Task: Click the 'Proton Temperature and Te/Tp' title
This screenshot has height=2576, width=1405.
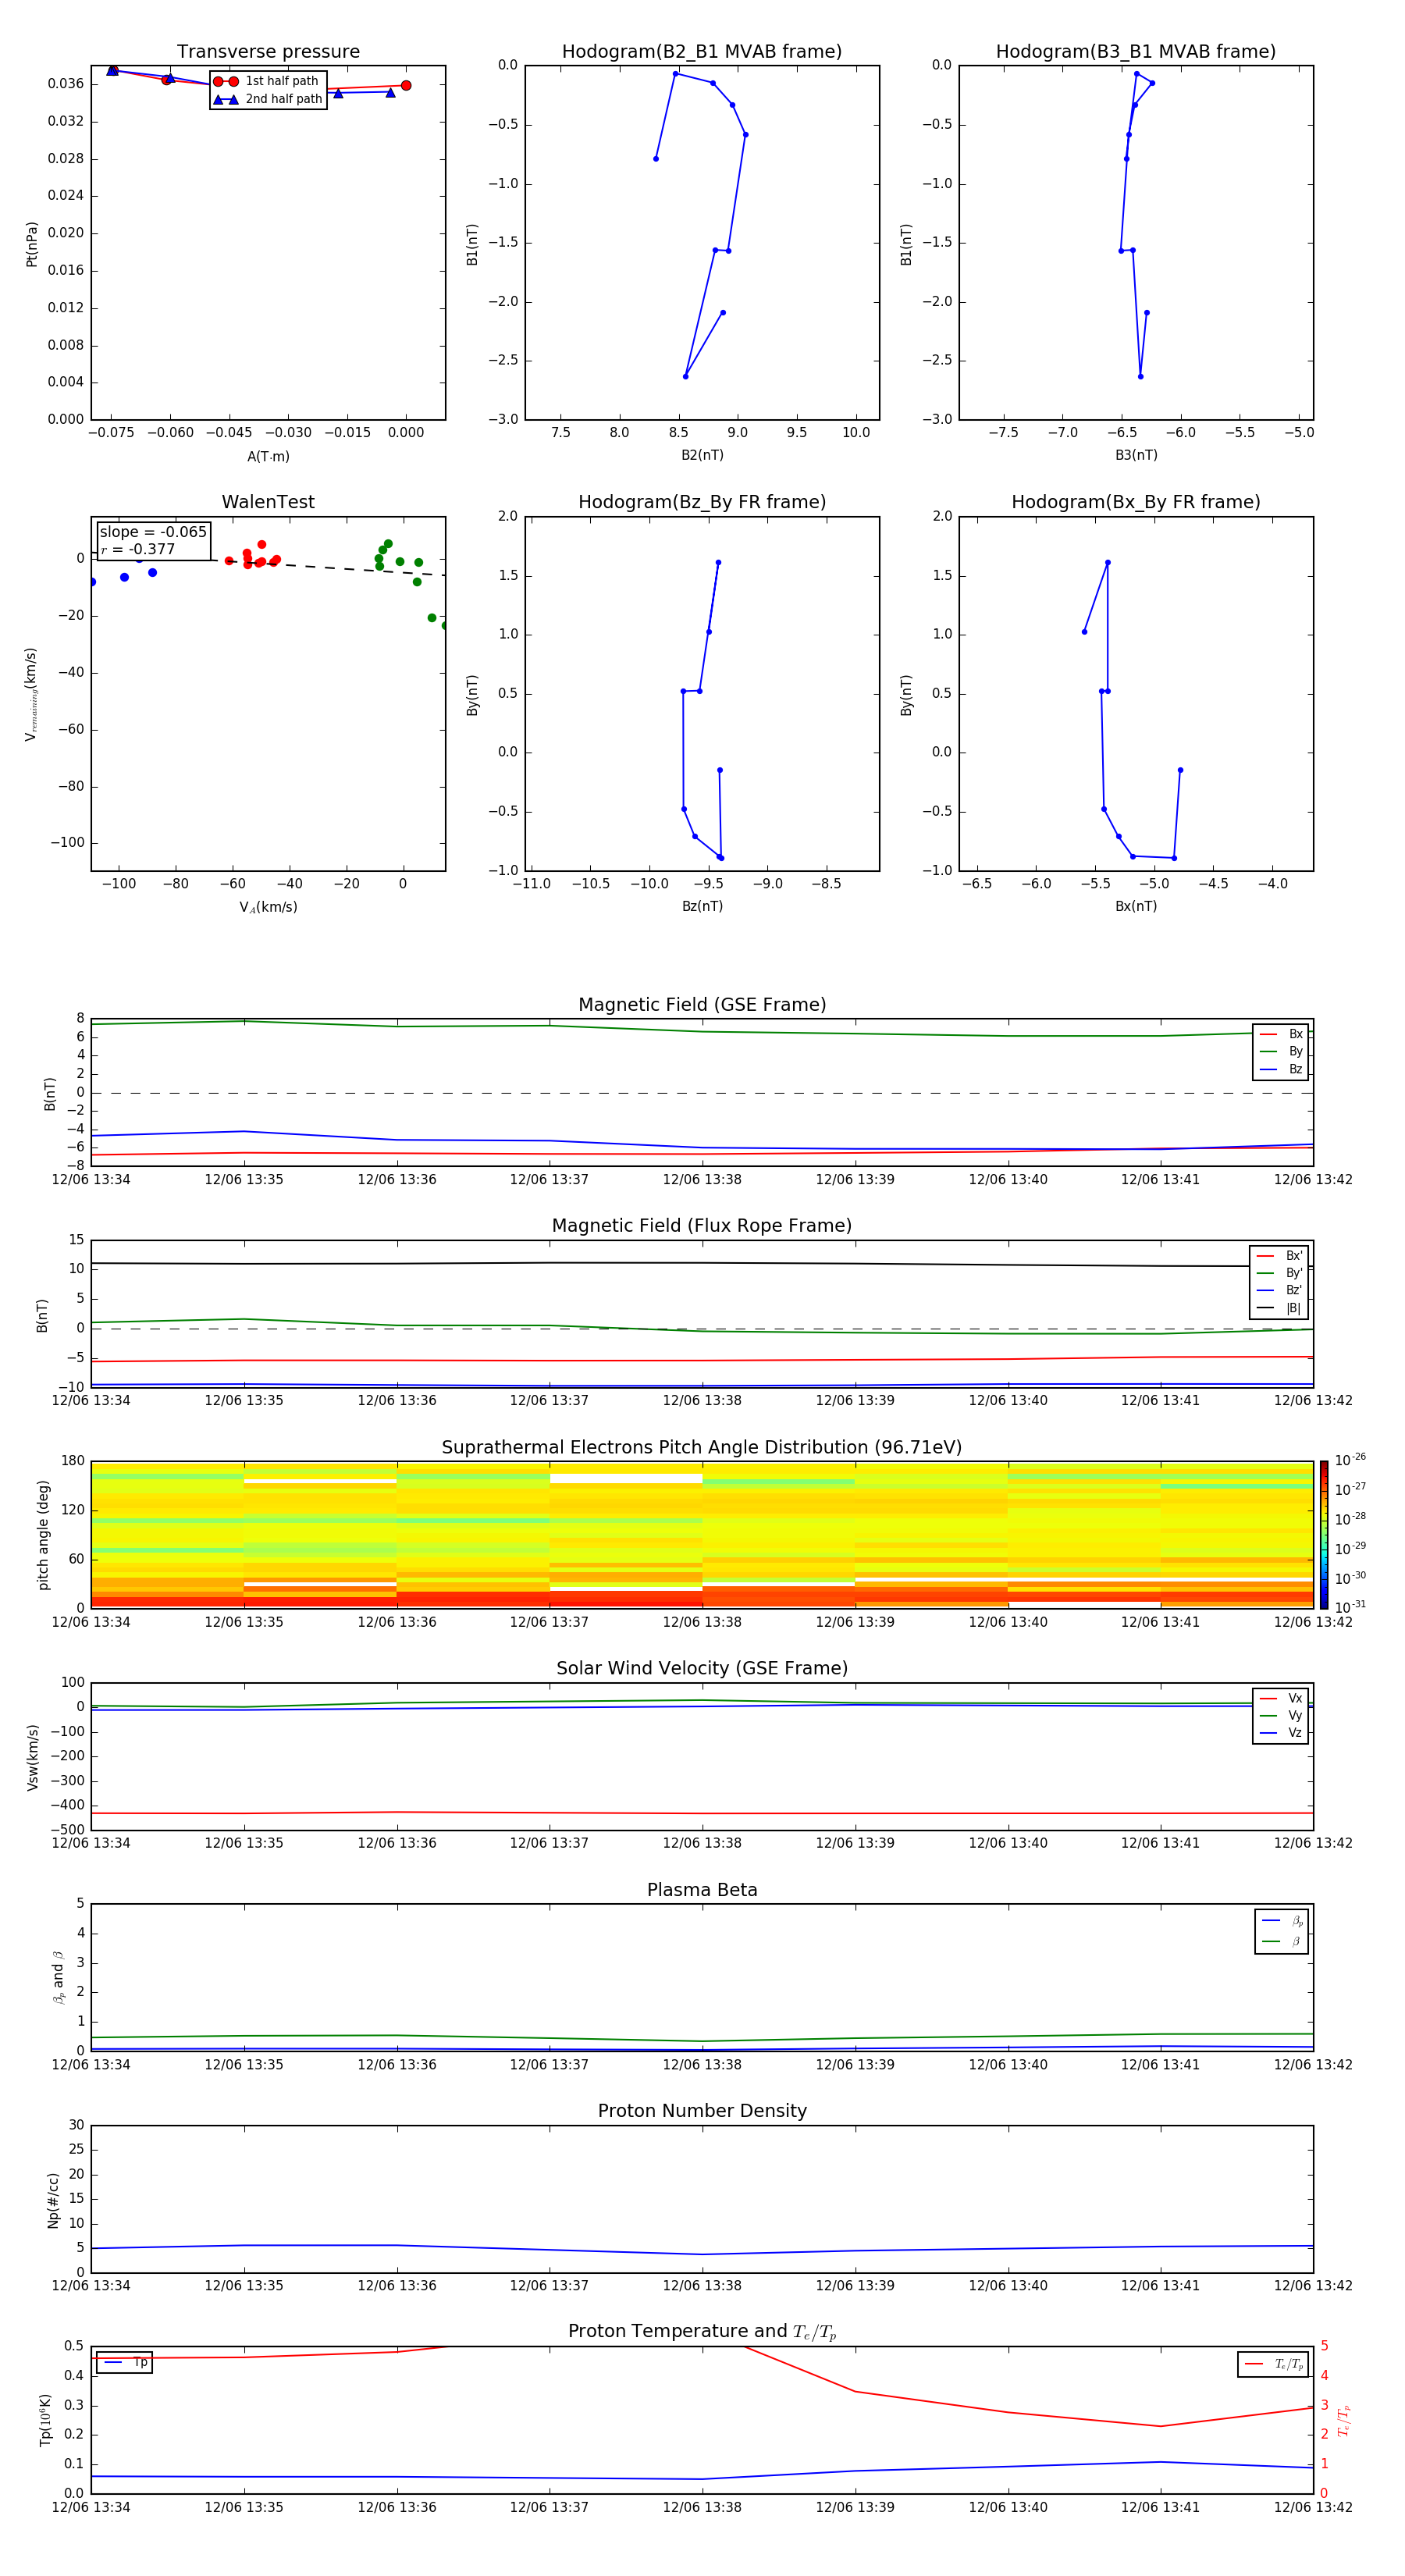Action: (x=702, y=2332)
